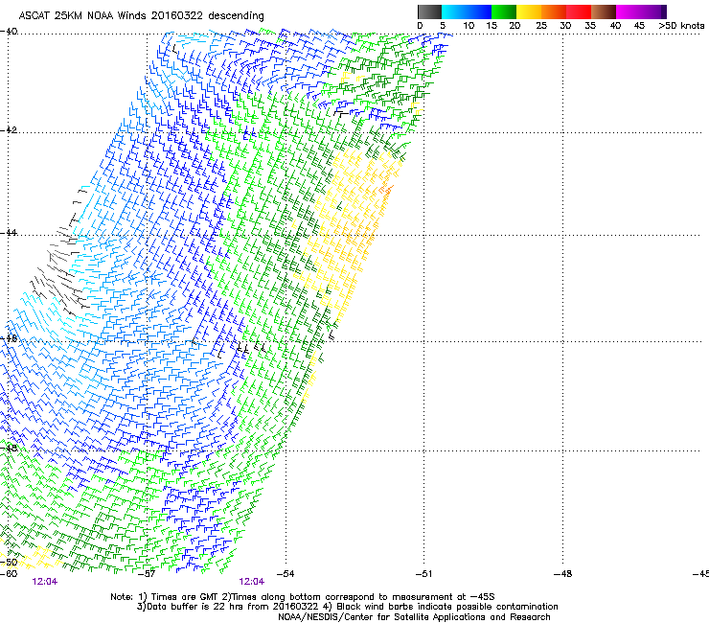Click the purple '12:04' time label near -54
This screenshot has width=709, height=623.
pyautogui.click(x=251, y=582)
